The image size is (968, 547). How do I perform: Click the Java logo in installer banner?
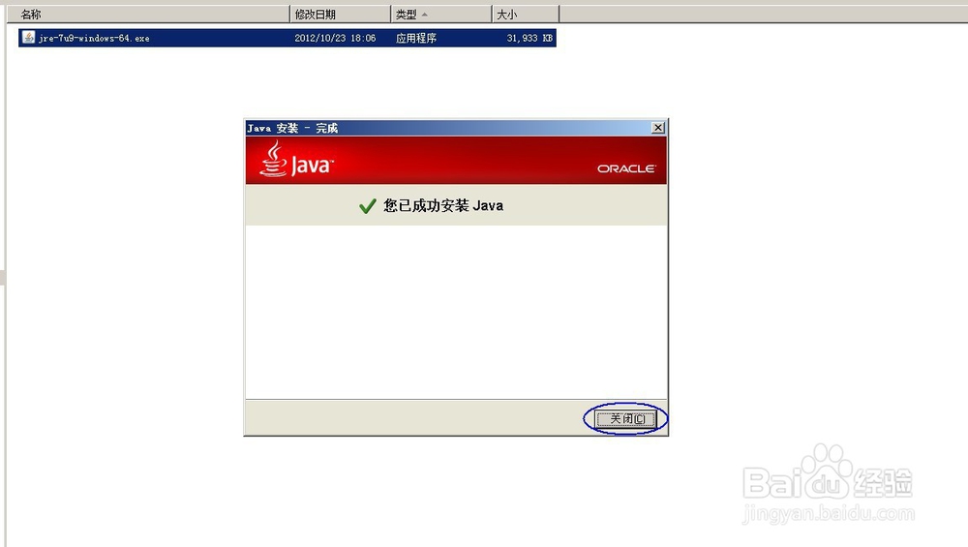coord(296,160)
